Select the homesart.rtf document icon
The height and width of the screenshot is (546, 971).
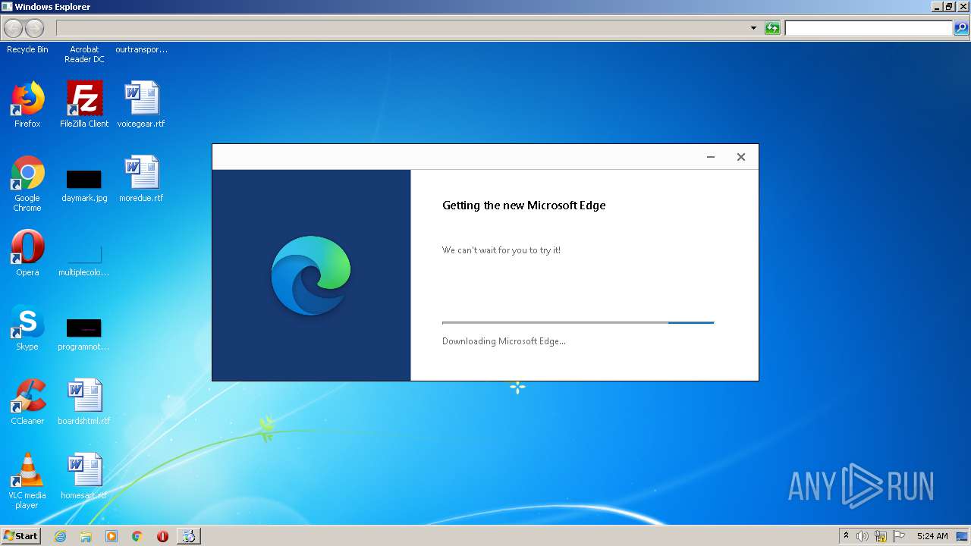(x=84, y=476)
